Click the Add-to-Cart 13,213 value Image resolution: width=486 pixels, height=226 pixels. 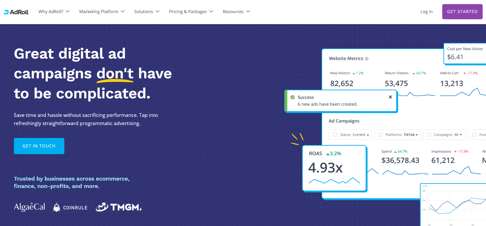[452, 83]
